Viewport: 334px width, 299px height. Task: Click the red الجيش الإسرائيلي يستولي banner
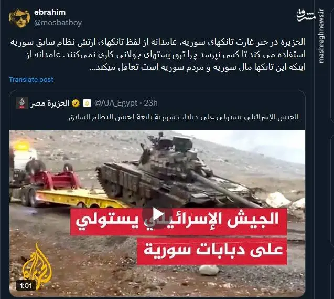pyautogui.click(x=178, y=222)
